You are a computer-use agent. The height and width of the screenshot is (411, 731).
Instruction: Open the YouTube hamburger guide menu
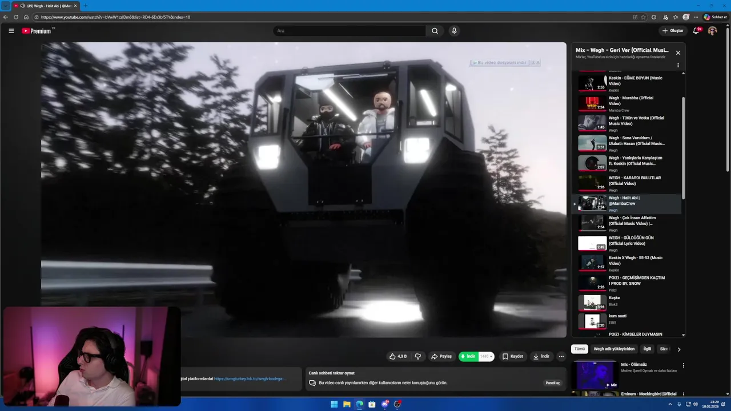point(11,31)
